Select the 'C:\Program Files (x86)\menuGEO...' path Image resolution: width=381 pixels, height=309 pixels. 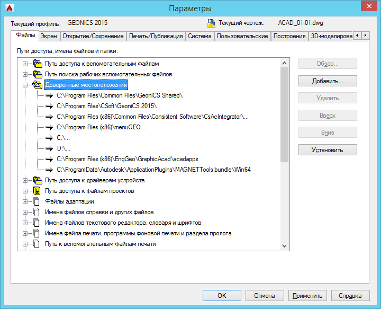click(x=101, y=127)
